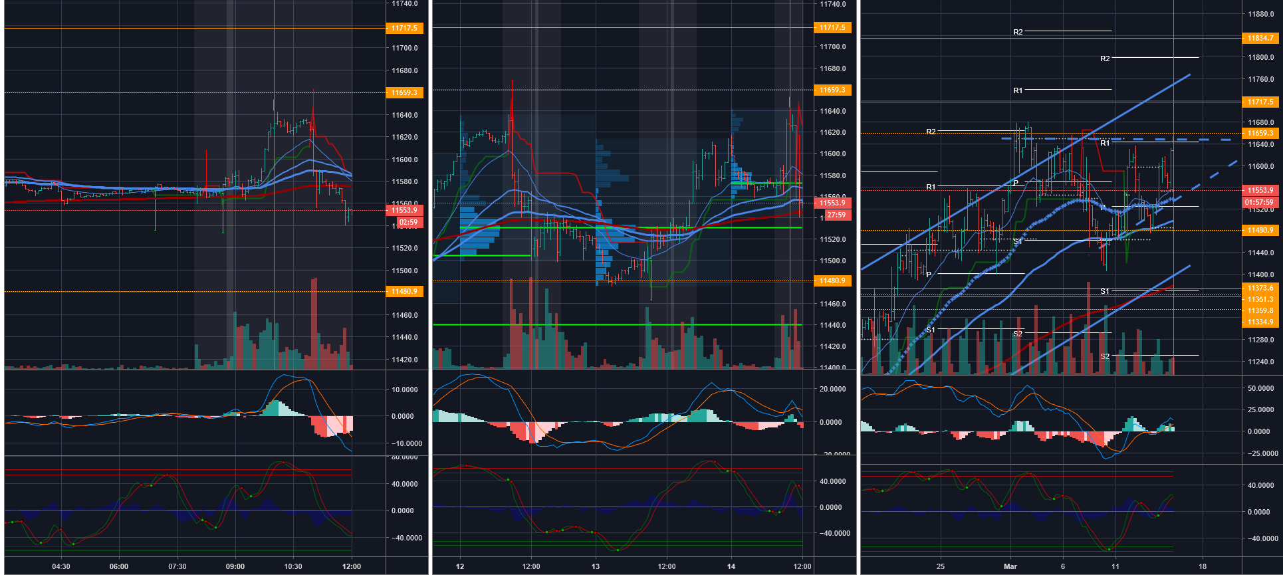Select the orange 11359.8 price tag
The image size is (1283, 575).
pyautogui.click(x=1260, y=310)
